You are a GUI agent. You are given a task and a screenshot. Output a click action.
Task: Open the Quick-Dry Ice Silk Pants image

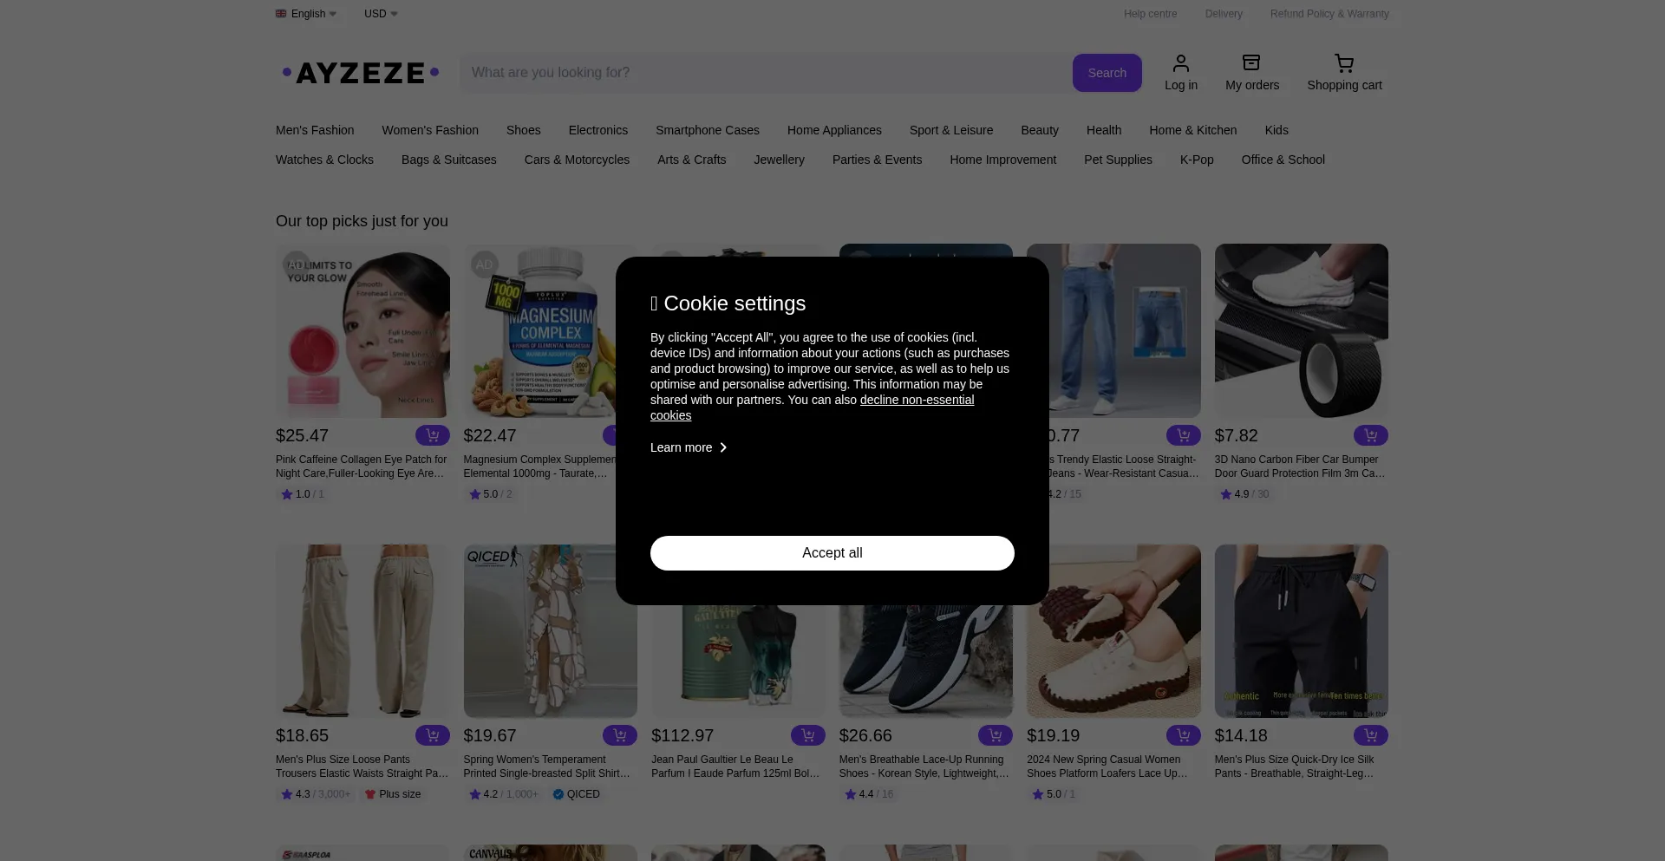(1302, 631)
